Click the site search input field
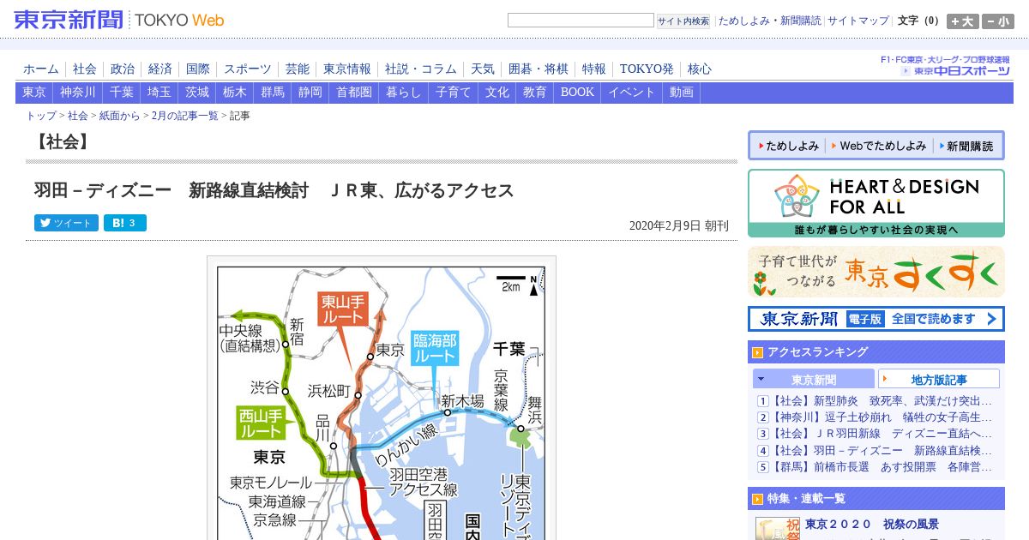This screenshot has height=540, width=1029. point(581,21)
